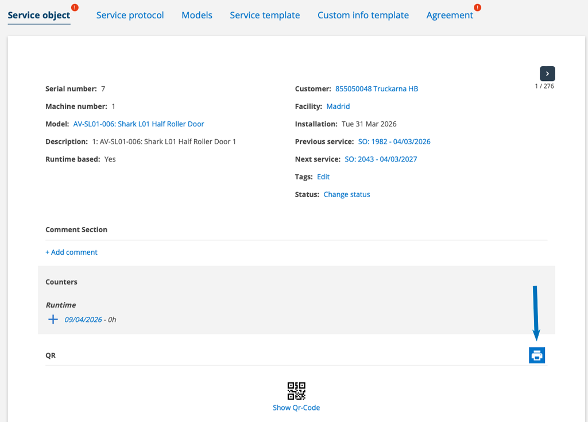The height and width of the screenshot is (422, 588).
Task: Open next service SO: 2043
Action: click(381, 159)
